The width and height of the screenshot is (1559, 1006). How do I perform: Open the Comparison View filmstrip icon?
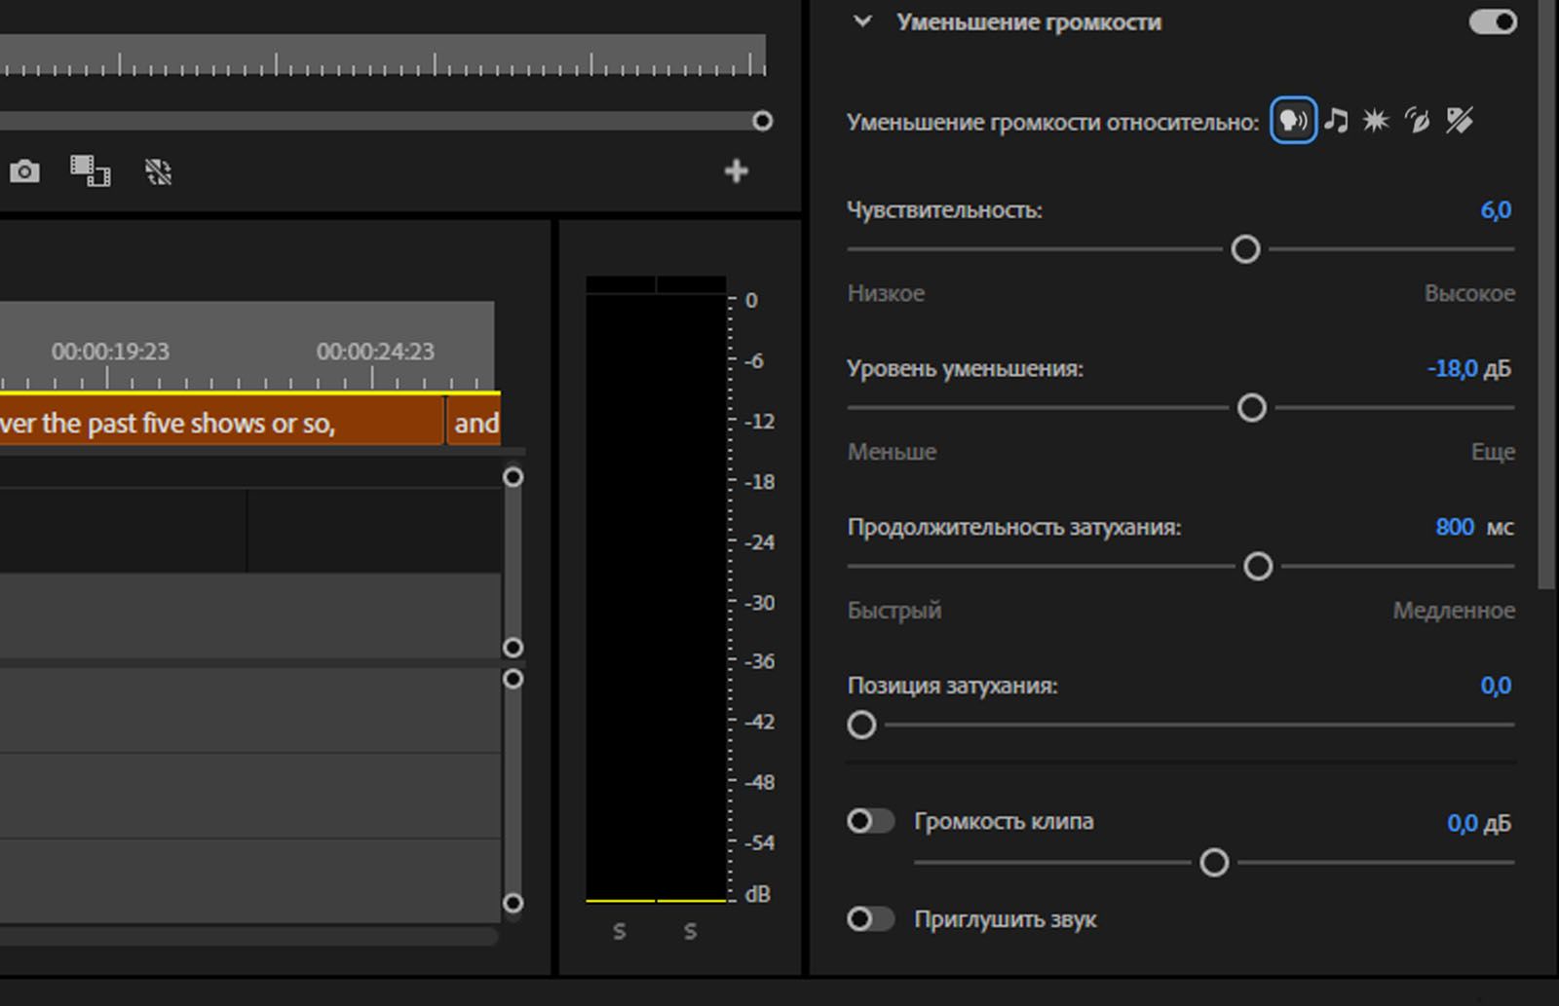point(90,171)
